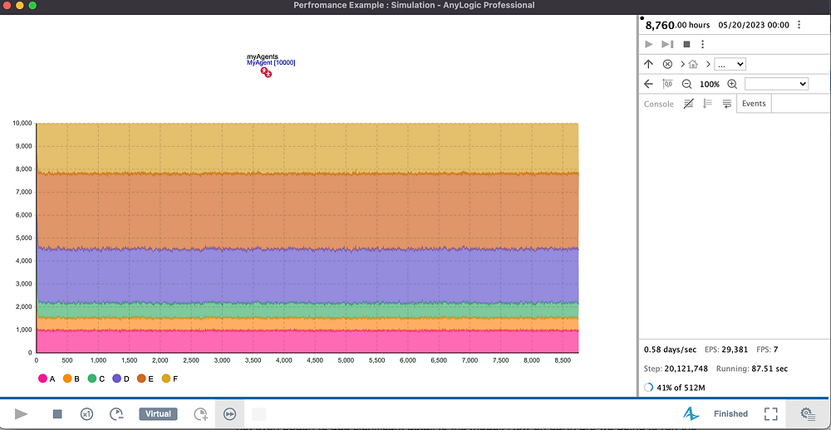Open more options beside developer Stop button

coord(702,45)
